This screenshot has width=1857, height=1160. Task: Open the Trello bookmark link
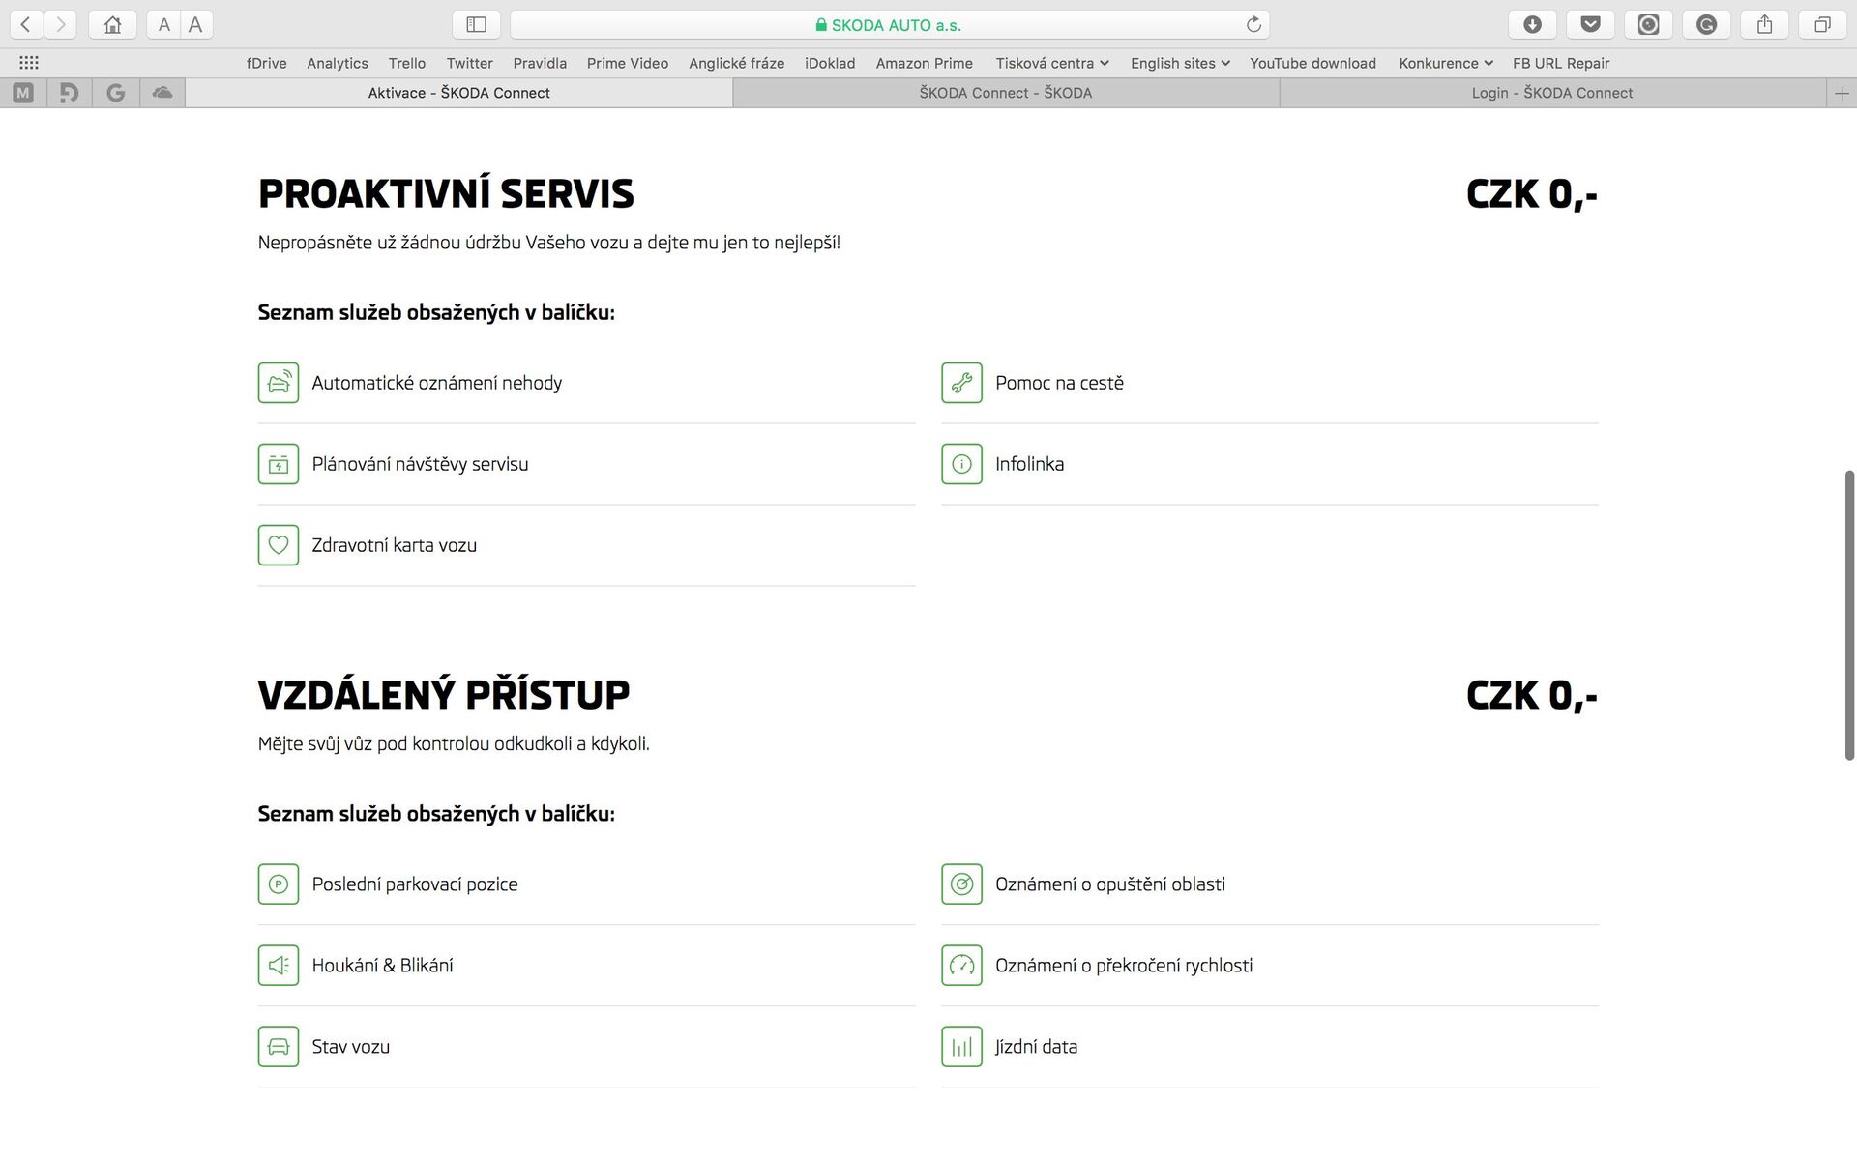406,64
